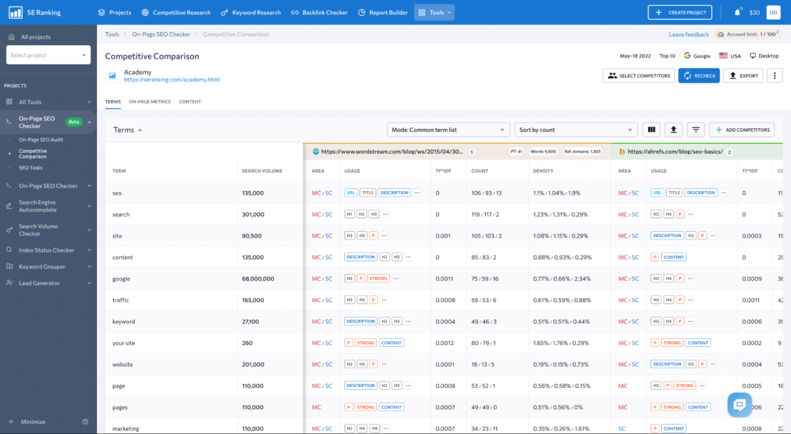Collapse the Terms section chevron
Image resolution: width=791 pixels, height=434 pixels.
point(140,130)
